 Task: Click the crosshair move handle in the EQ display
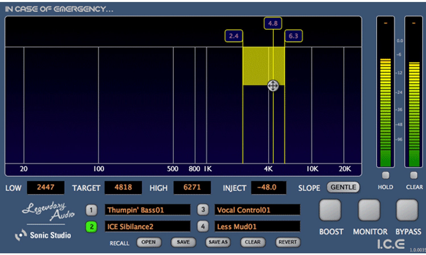[x=273, y=85]
